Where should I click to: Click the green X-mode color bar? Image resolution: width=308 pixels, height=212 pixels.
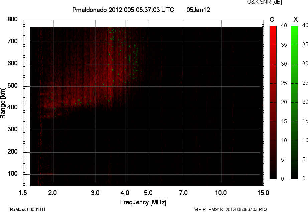pos(294,102)
